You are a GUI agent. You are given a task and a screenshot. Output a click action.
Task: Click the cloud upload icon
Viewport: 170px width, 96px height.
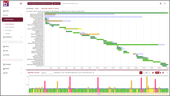(160, 73)
